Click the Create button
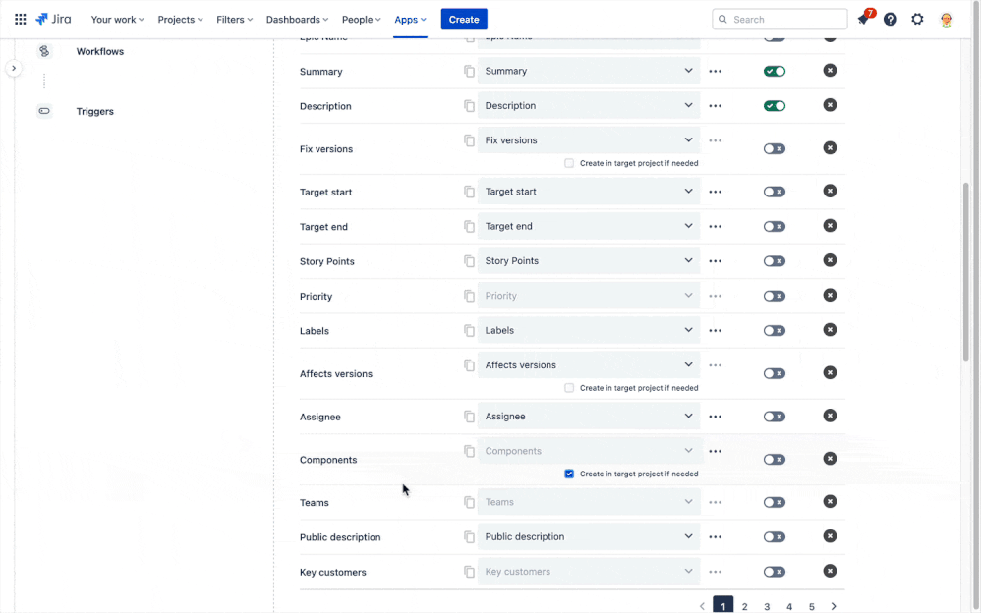981x613 pixels. tap(463, 19)
